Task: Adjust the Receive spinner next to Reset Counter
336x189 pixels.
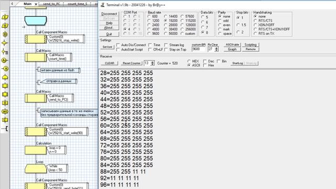Action: point(152,63)
